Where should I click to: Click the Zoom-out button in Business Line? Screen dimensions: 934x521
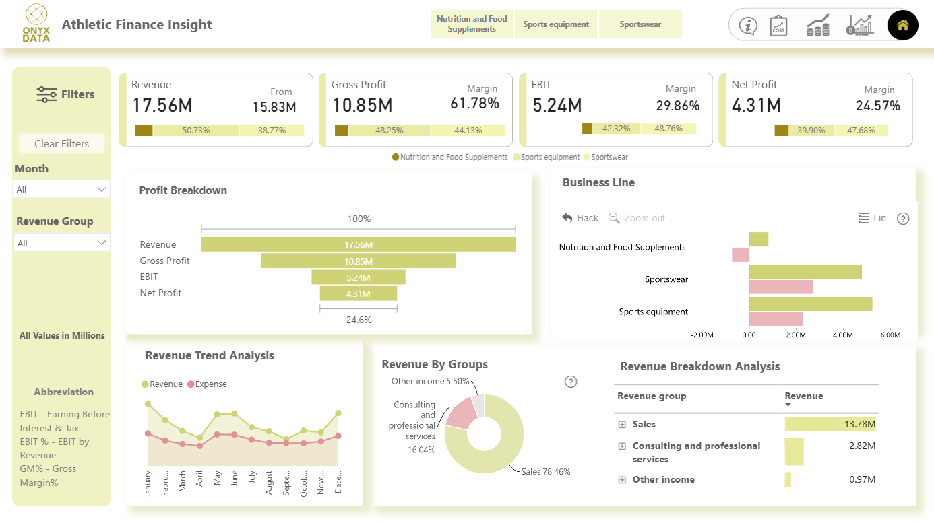point(637,218)
